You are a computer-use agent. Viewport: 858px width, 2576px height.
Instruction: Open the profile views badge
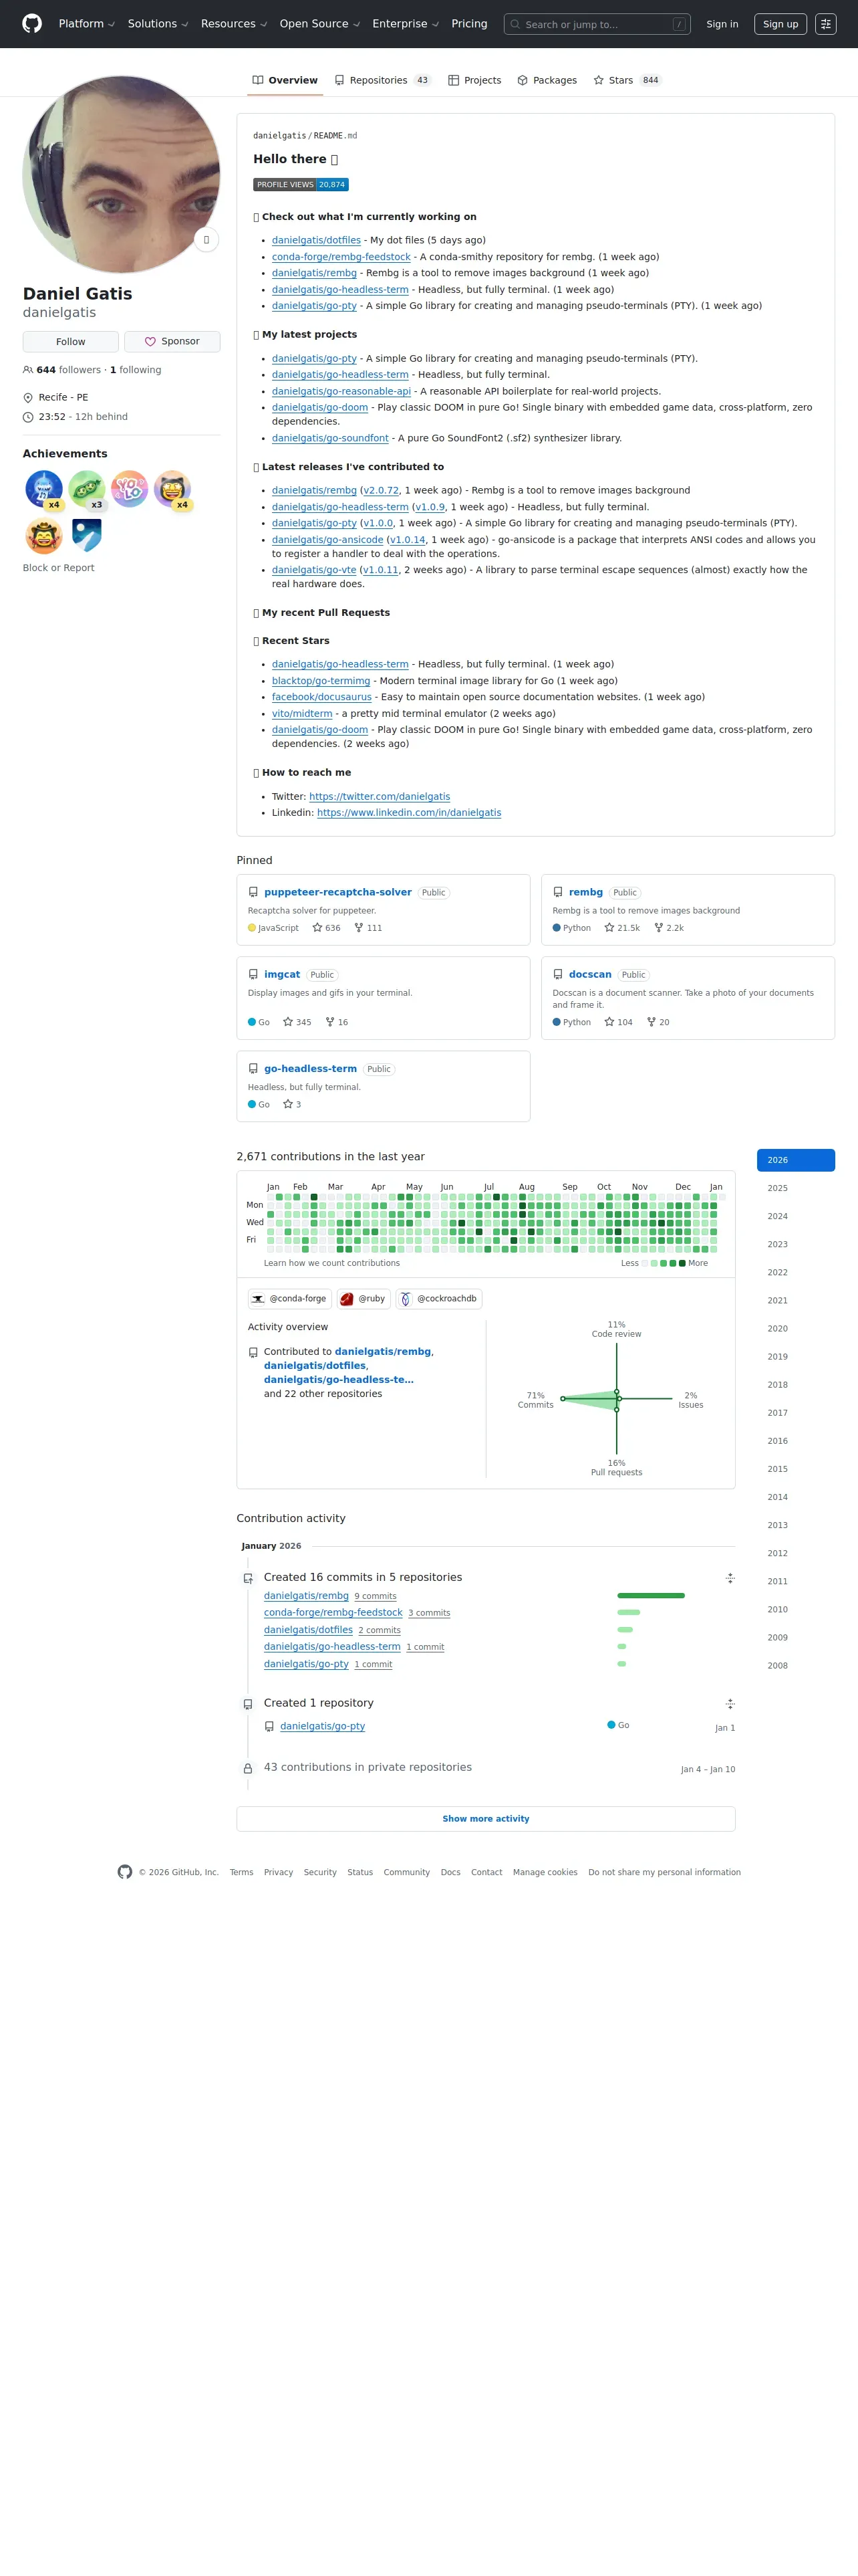(x=301, y=185)
